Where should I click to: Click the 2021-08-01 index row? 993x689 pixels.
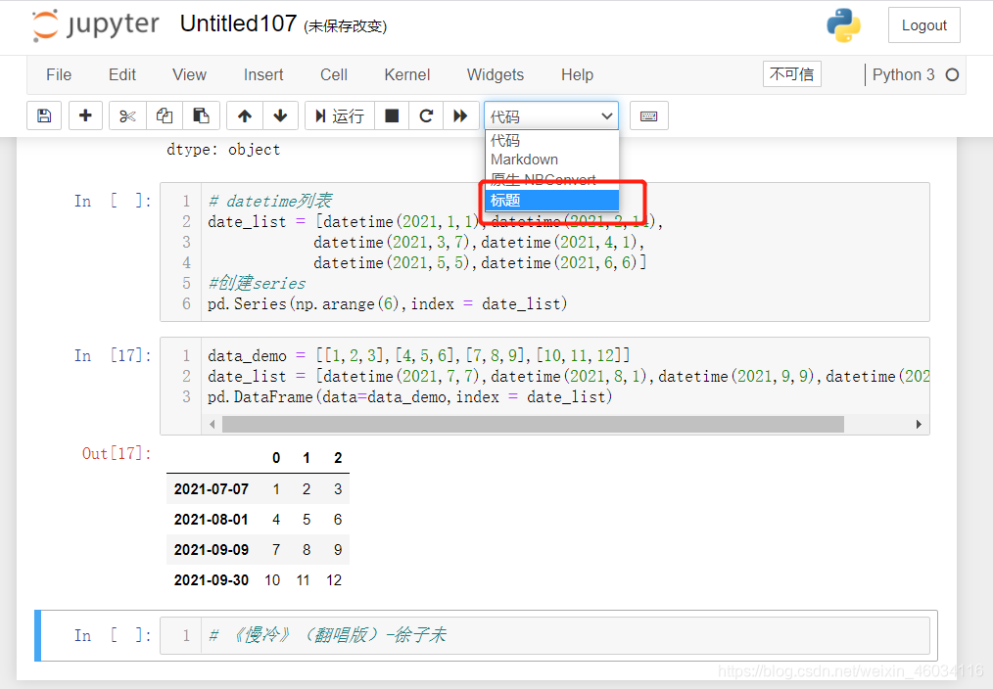[x=258, y=520]
